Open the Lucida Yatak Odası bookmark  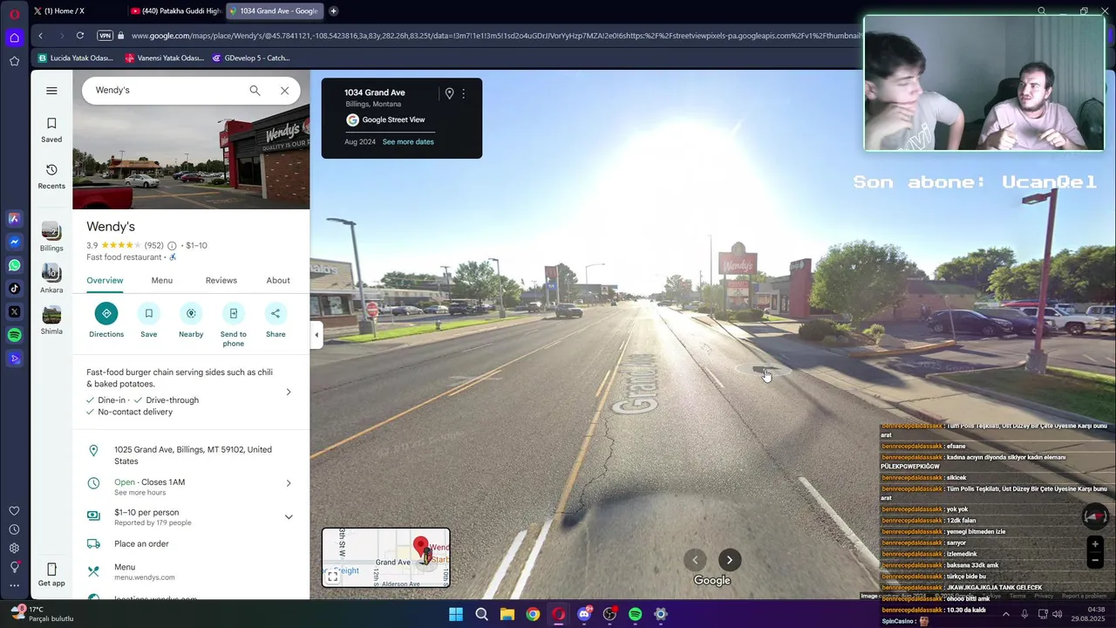75,58
